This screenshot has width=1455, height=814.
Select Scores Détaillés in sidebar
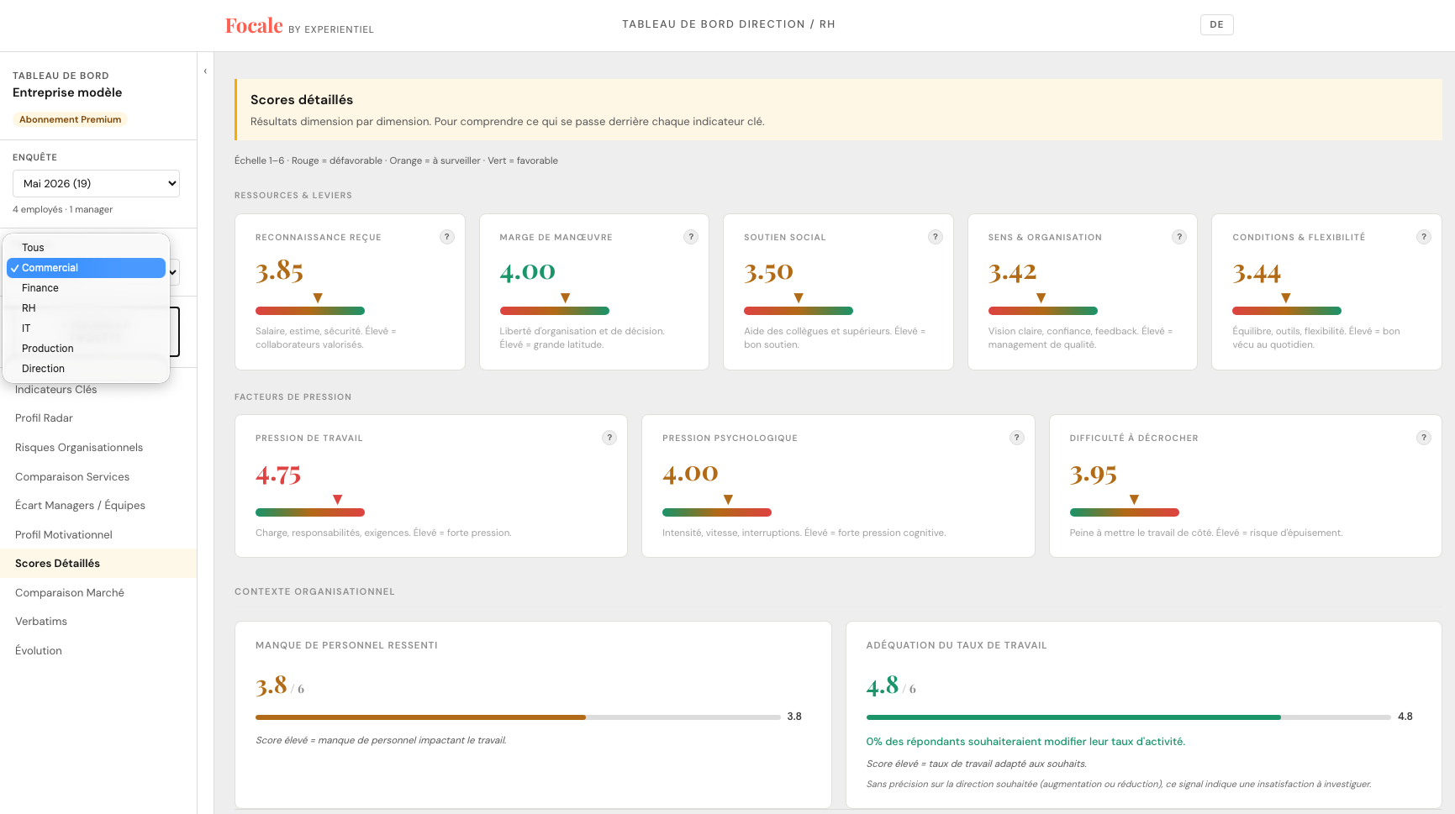(98, 564)
